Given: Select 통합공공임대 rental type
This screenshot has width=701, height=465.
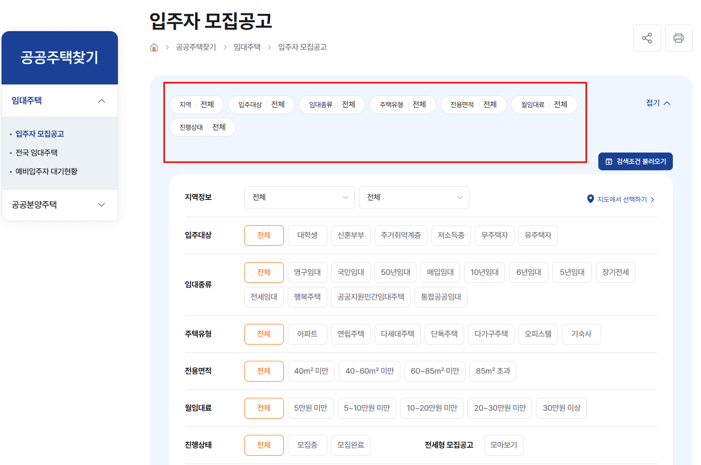Looking at the screenshot, I should point(441,297).
